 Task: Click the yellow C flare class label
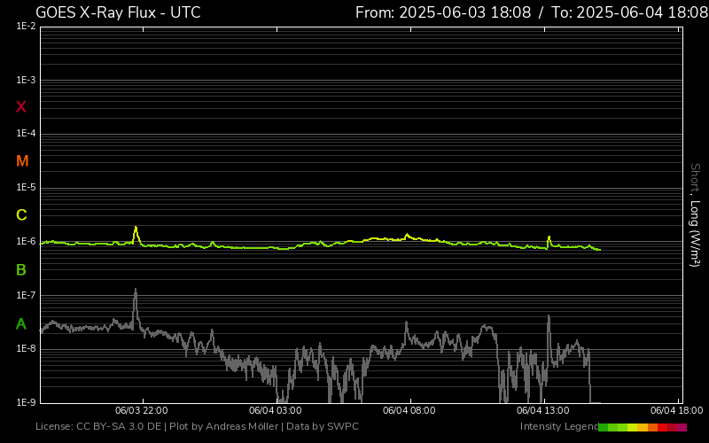click(x=21, y=215)
